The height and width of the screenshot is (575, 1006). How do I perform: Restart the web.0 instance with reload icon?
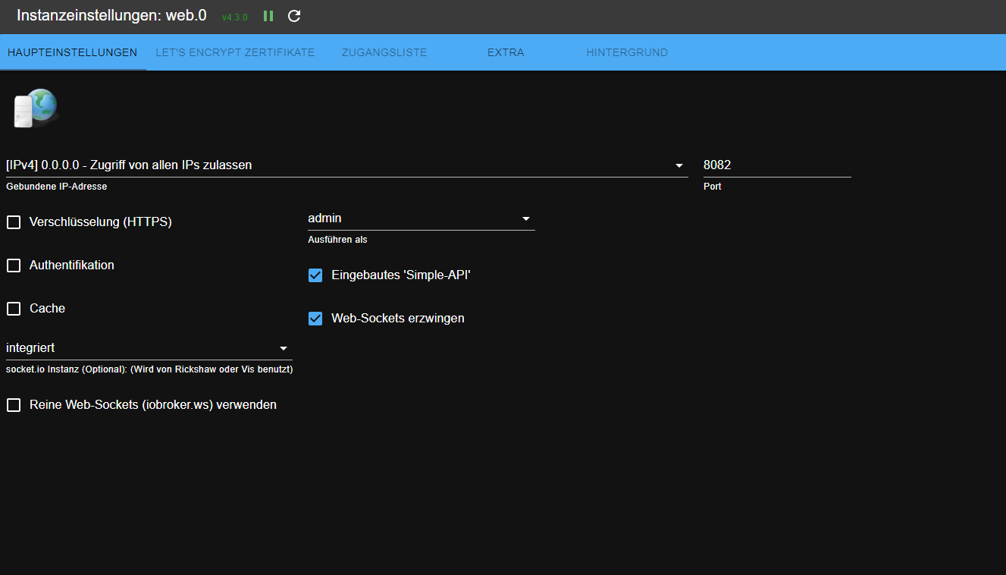[x=294, y=16]
